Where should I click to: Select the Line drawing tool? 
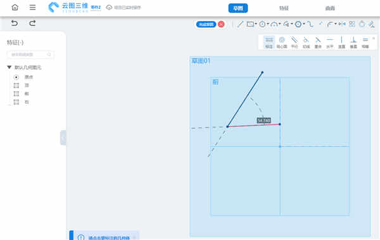click(x=240, y=24)
